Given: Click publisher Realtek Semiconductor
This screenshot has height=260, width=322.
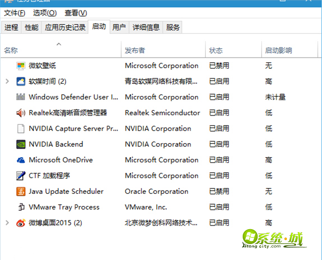Looking at the screenshot, I should pos(162,113).
